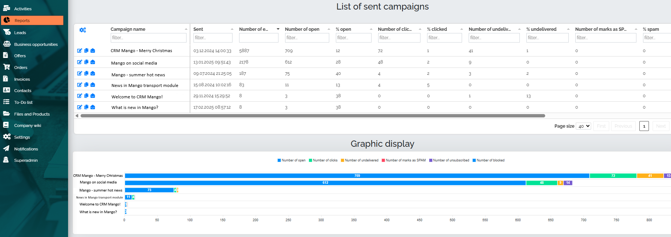Click envelope icon for Mango - summer hot news

[93, 73]
